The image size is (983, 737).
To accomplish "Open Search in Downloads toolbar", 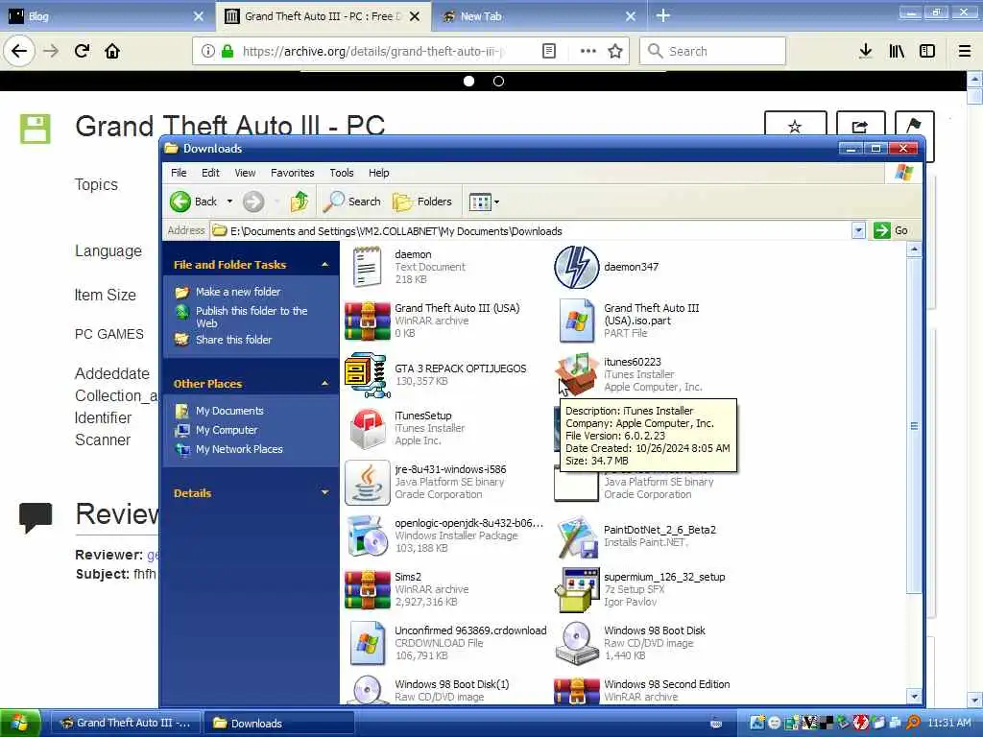I will point(352,202).
